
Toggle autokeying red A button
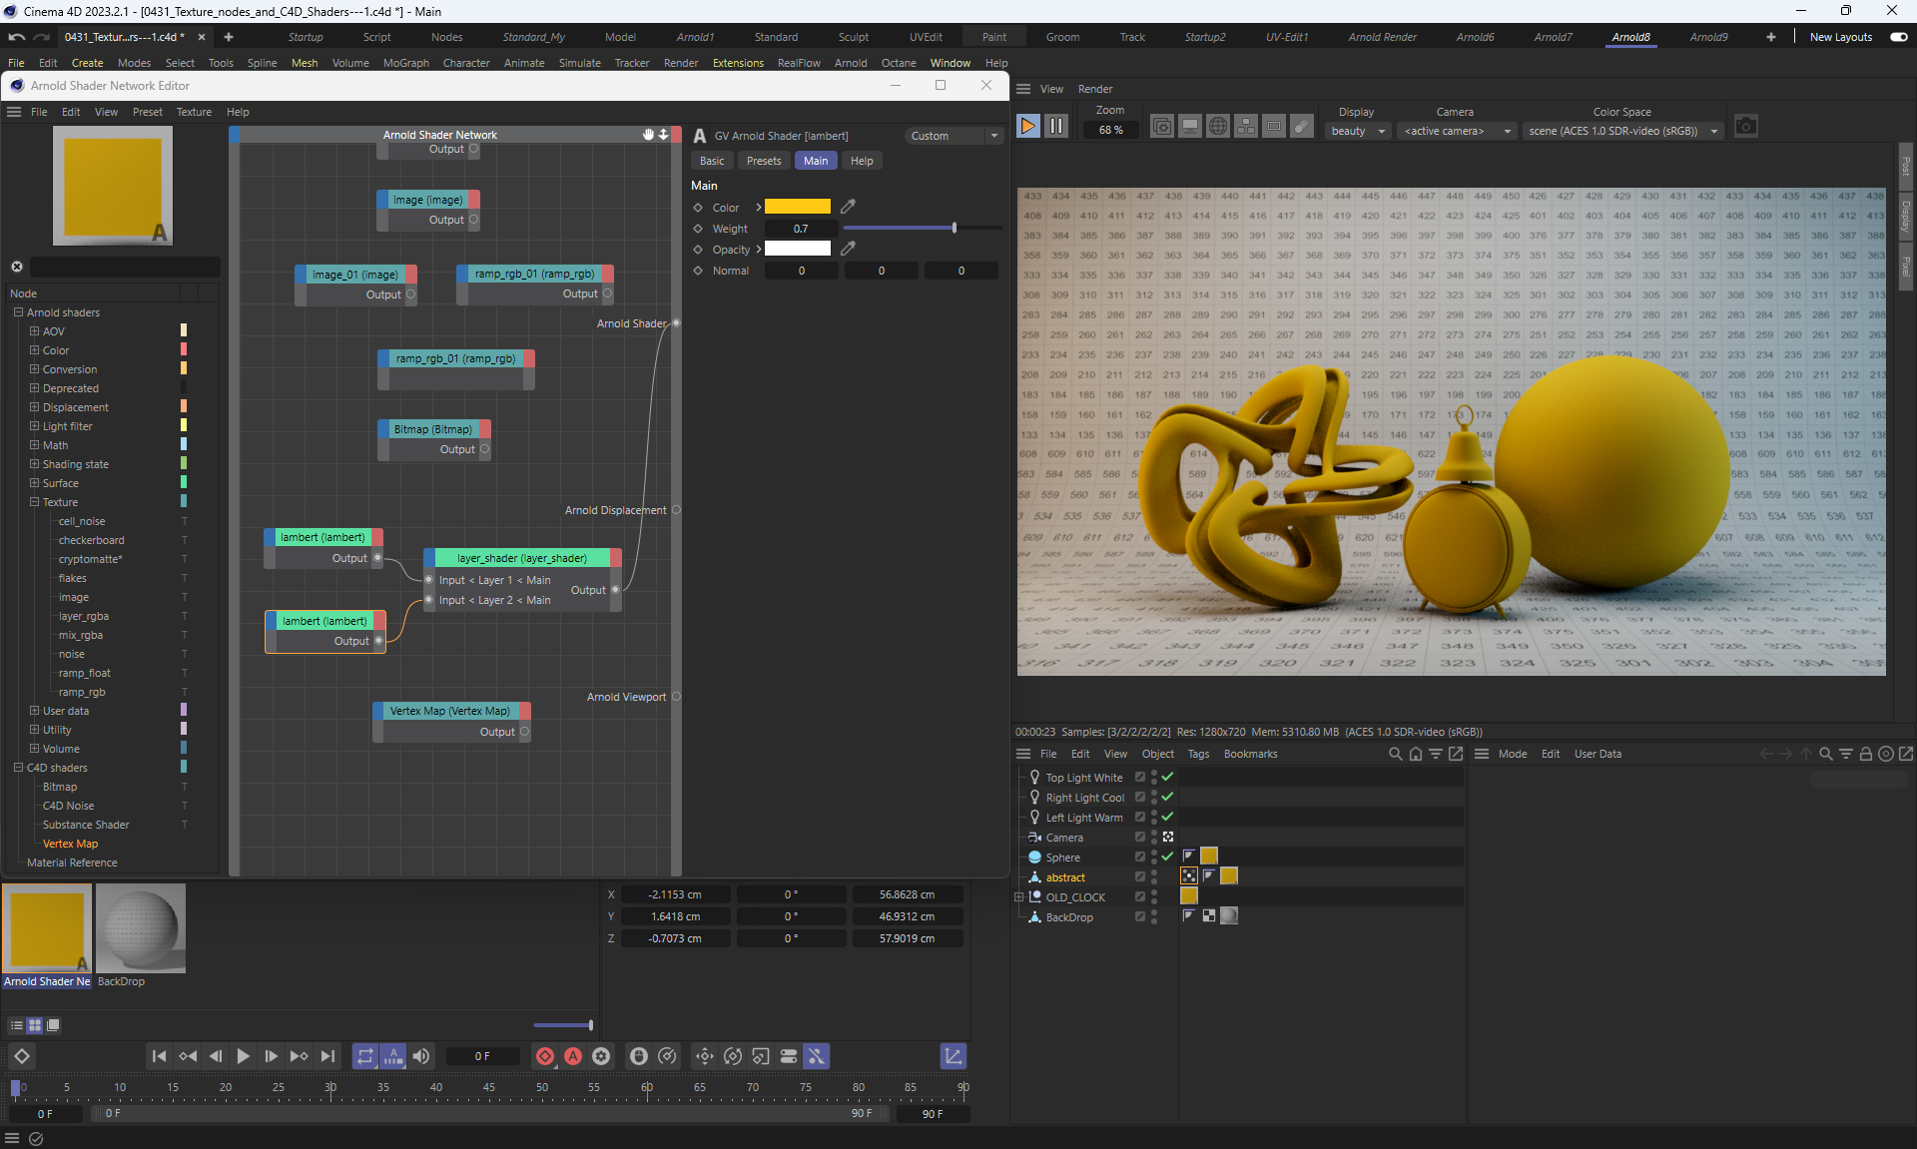tap(573, 1056)
